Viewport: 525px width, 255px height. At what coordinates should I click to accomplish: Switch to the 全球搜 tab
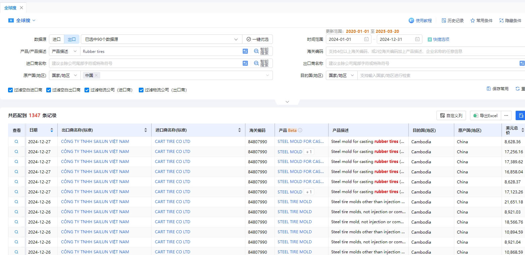[10, 8]
